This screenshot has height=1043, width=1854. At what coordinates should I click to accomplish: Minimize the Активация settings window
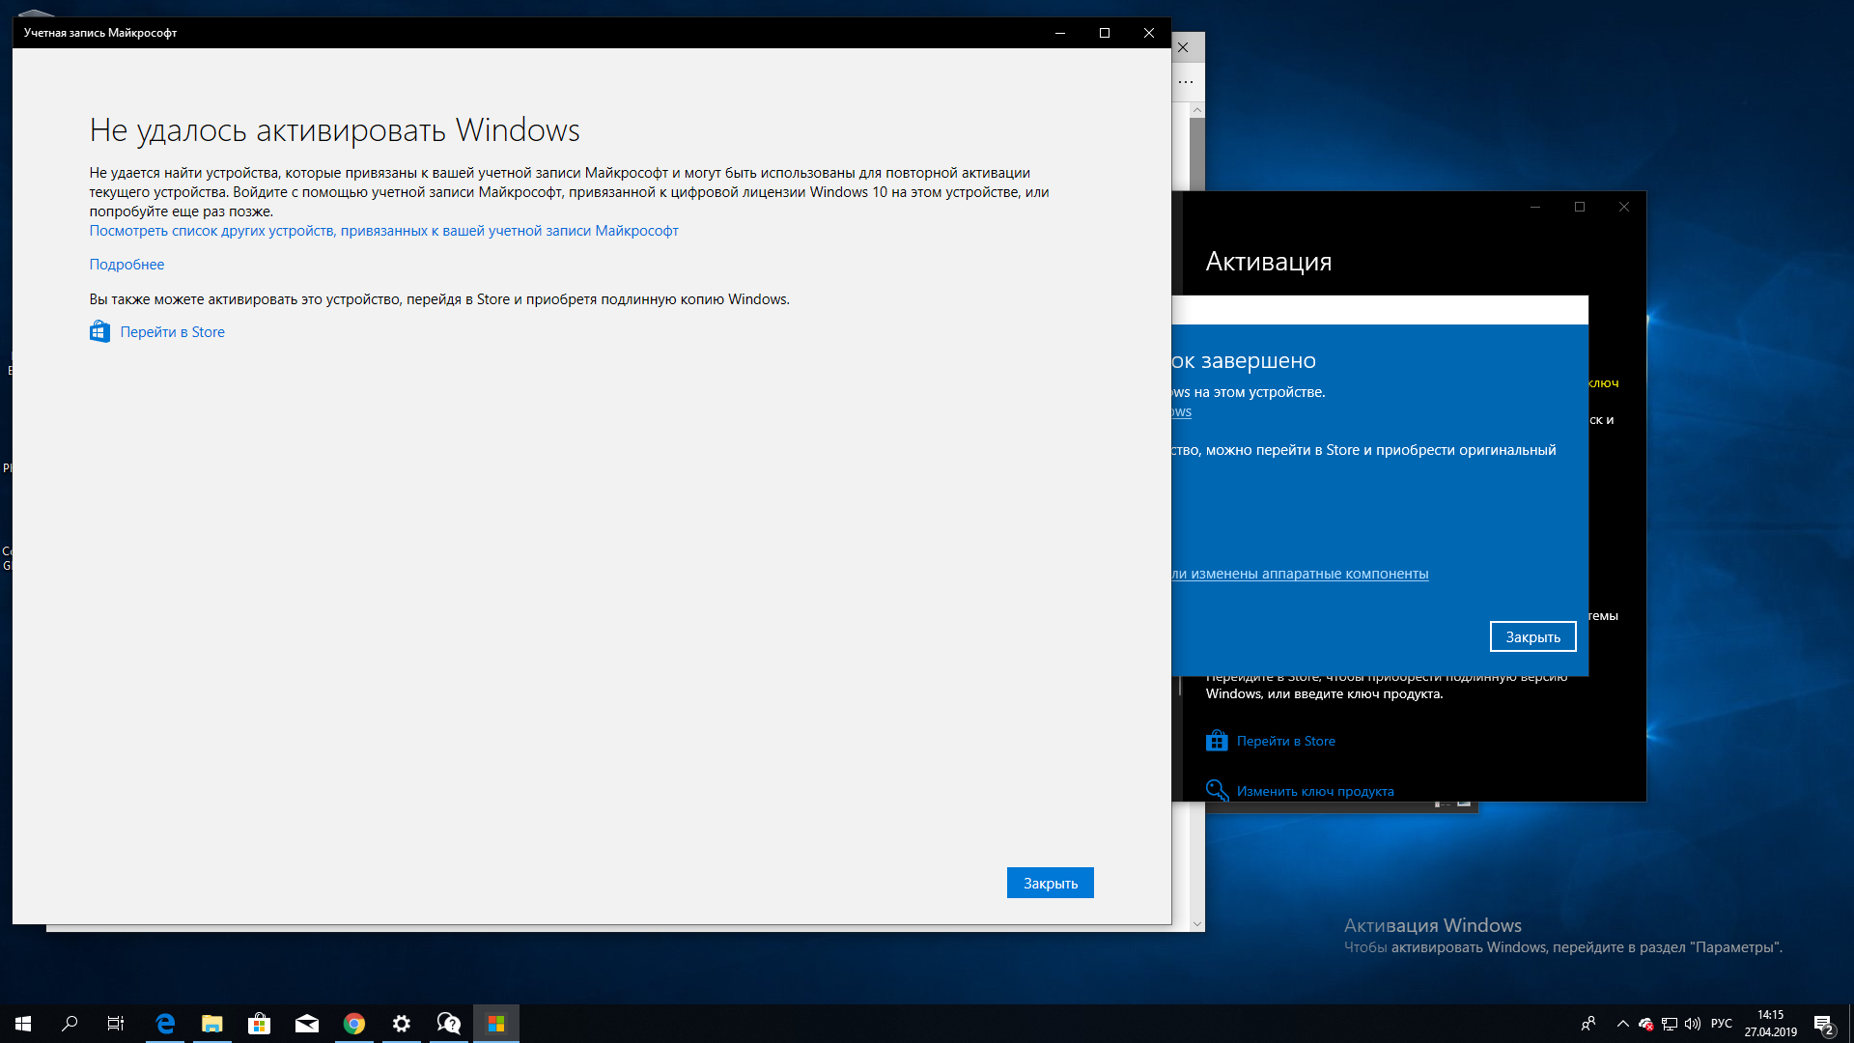(1535, 207)
